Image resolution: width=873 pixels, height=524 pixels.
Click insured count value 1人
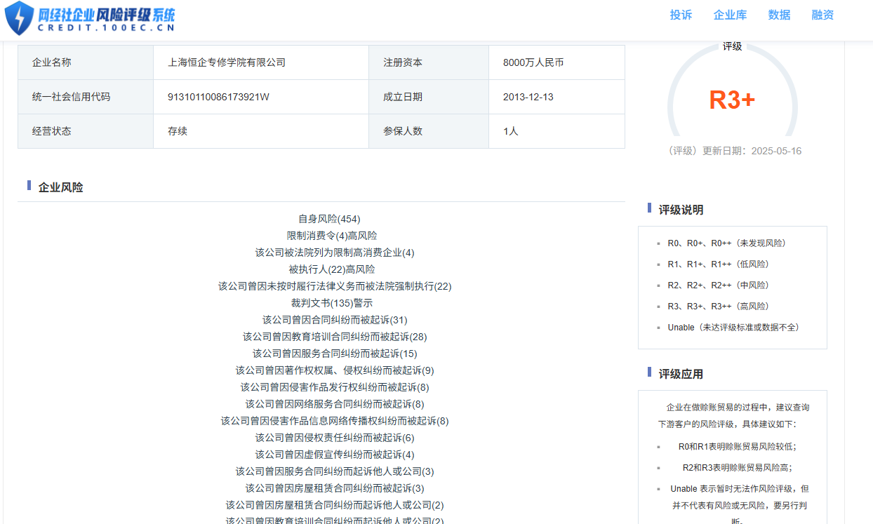510,131
